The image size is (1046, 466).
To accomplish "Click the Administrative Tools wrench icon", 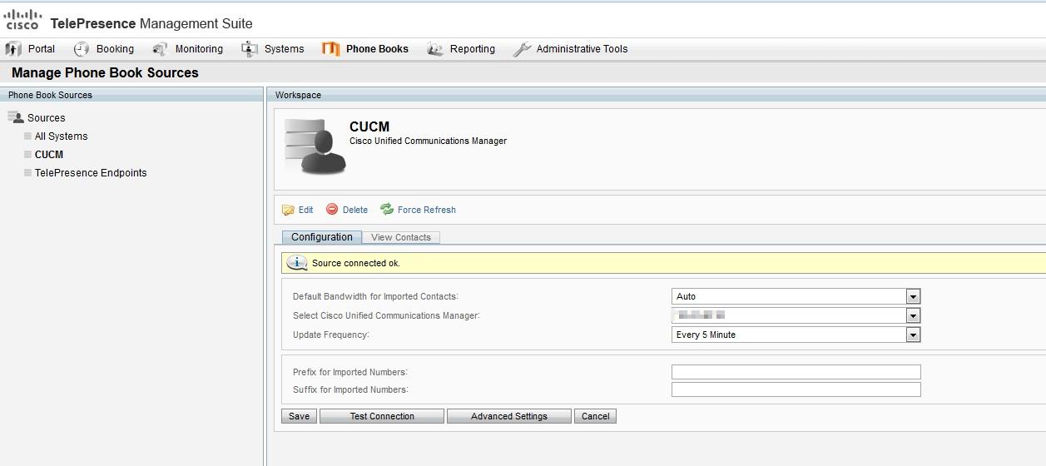I will pos(522,49).
